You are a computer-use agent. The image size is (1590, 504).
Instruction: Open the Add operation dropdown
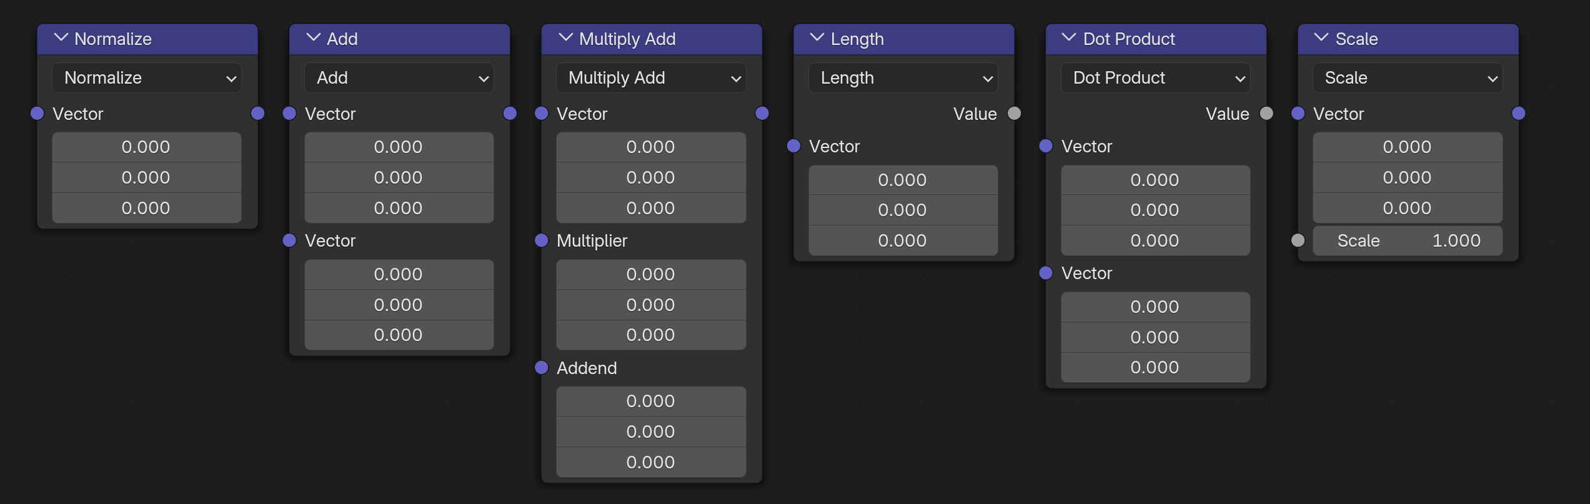pyautogui.click(x=399, y=78)
